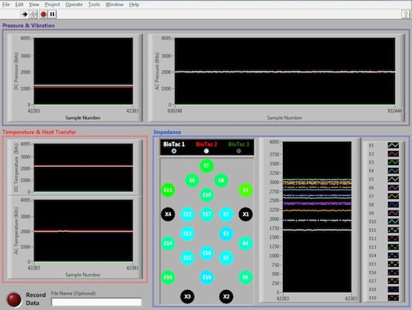Open the E6 plot color swatch
Image resolution: width=412 pixels, height=310 pixels.
click(x=393, y=187)
